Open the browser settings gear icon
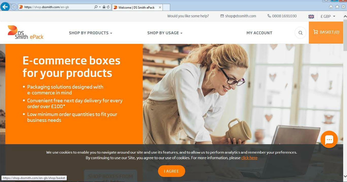 click(343, 7)
